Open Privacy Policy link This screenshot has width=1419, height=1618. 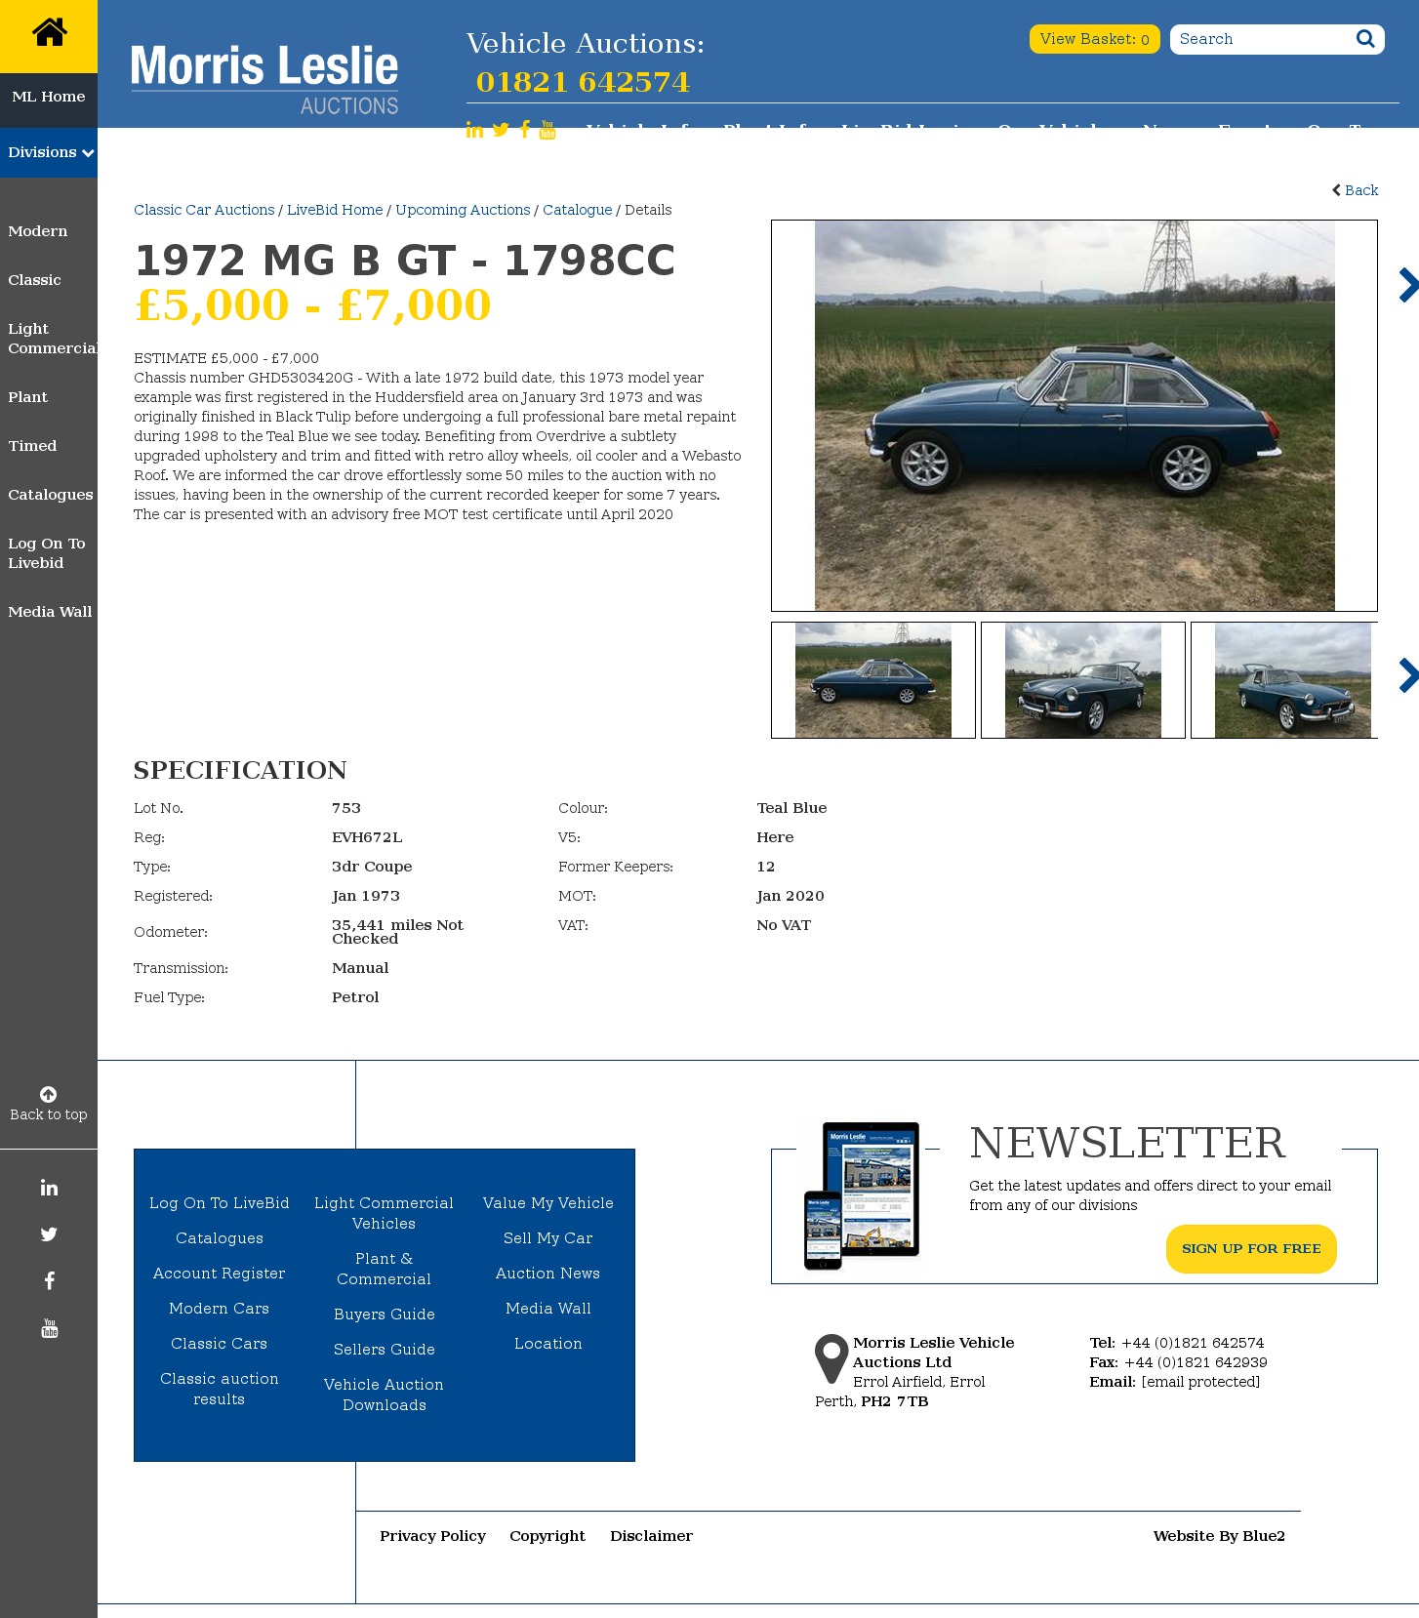(x=433, y=1536)
